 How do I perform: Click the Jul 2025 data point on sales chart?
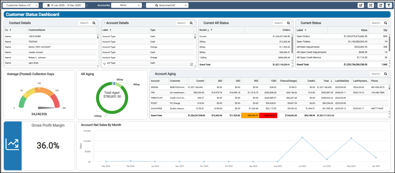tap(302, 137)
